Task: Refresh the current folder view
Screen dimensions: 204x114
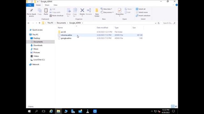Action: [x=159, y=23]
